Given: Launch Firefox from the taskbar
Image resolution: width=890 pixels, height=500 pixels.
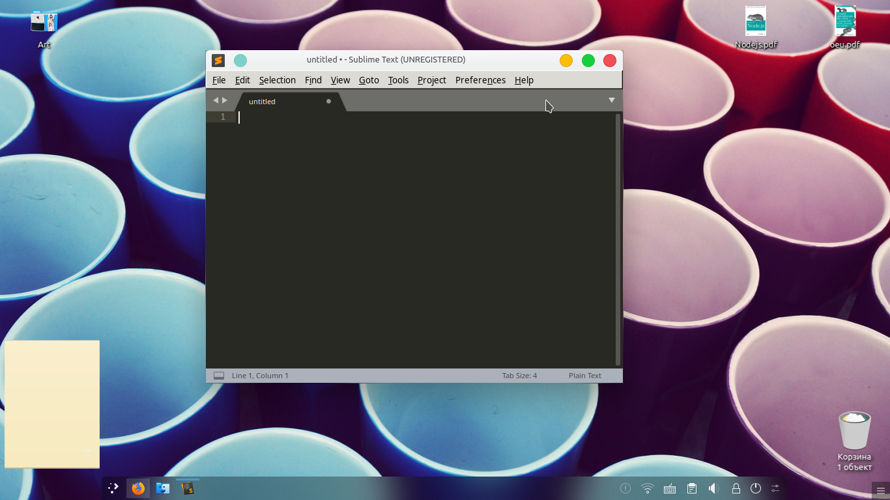Looking at the screenshot, I should pos(138,488).
